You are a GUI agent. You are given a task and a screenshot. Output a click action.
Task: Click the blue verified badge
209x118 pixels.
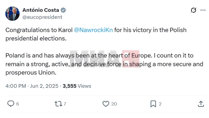click(63, 10)
